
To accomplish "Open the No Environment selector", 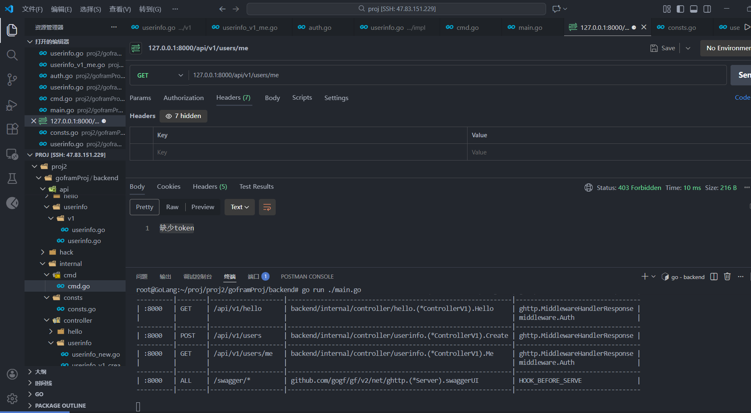I will pos(726,48).
